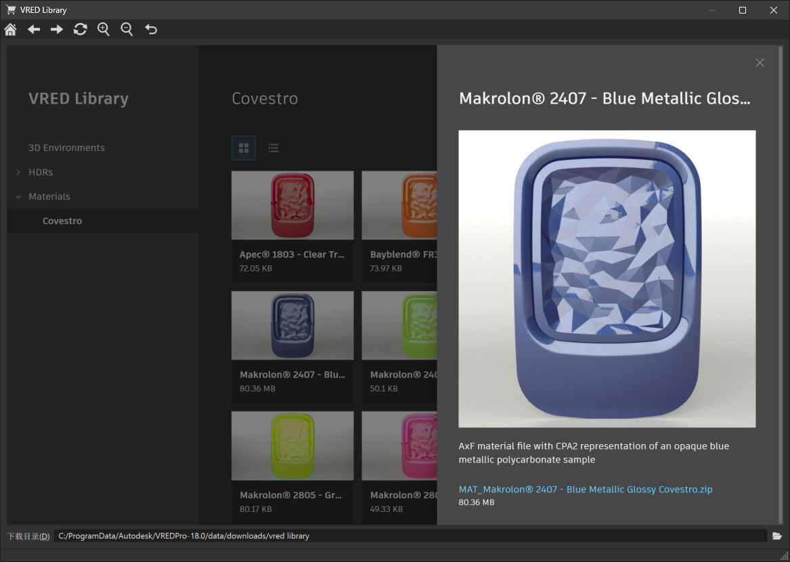790x562 pixels.
Task: Go to the Home page icon
Action: click(10, 29)
